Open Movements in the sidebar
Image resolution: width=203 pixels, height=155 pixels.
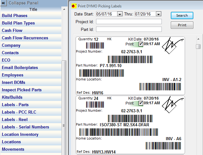(31, 149)
